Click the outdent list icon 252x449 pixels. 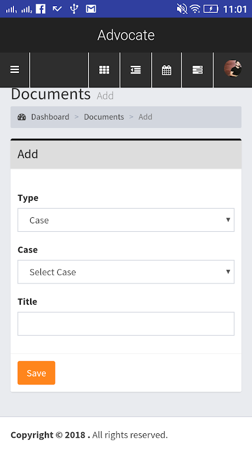click(136, 70)
